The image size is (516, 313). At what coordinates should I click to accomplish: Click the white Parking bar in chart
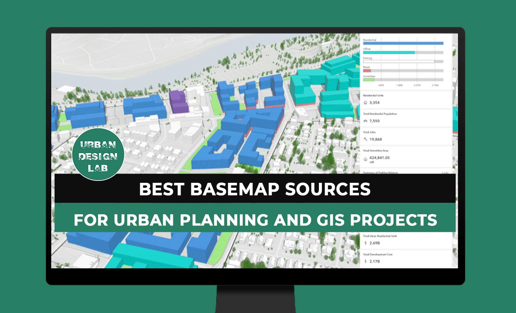tap(398, 61)
